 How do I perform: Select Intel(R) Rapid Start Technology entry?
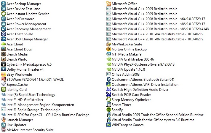point(31,95)
